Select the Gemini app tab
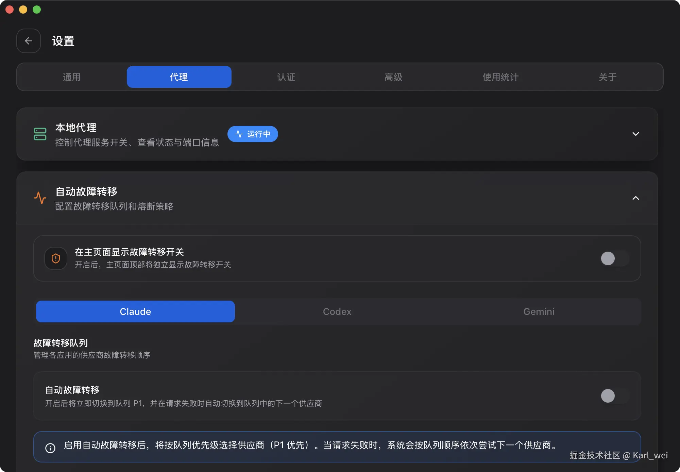680x472 pixels. (x=539, y=311)
